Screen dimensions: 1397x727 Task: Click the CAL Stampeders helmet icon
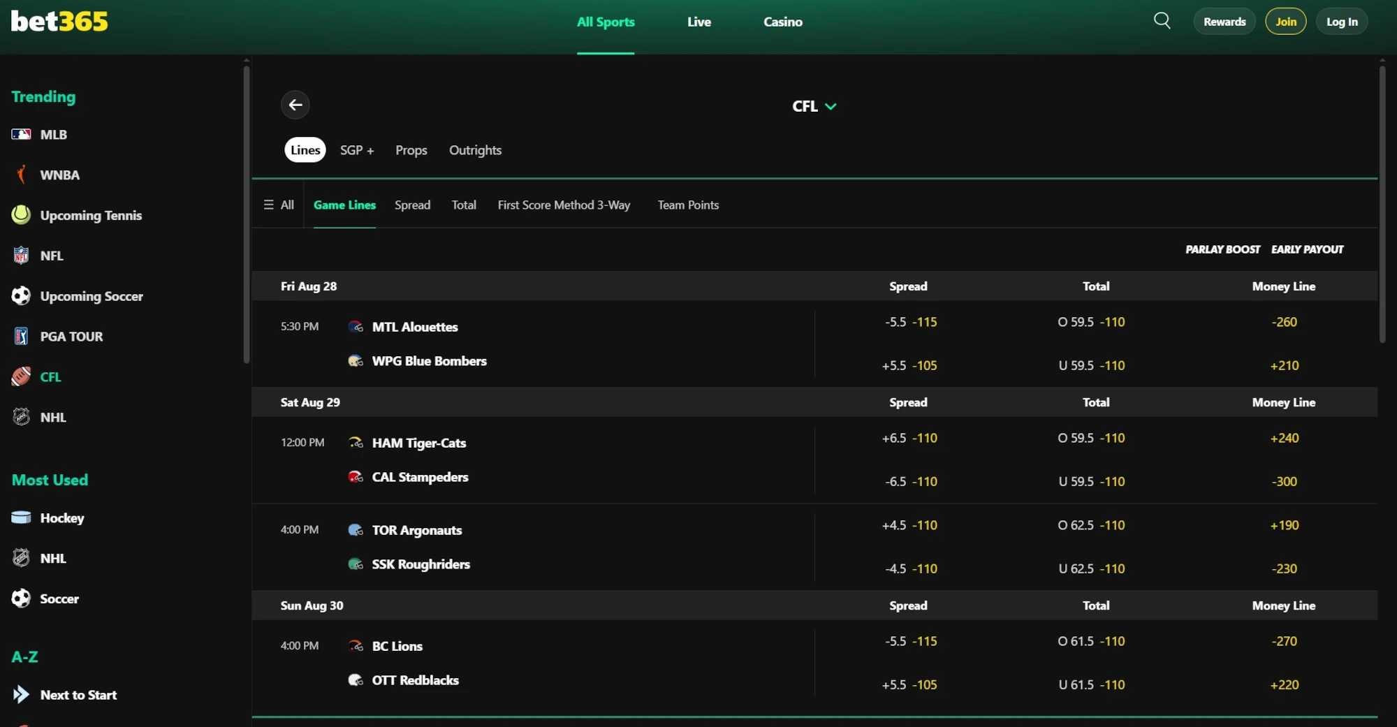[356, 477]
